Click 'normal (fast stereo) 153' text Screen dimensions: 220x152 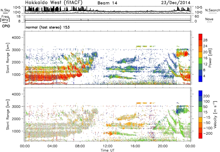pos(48,27)
